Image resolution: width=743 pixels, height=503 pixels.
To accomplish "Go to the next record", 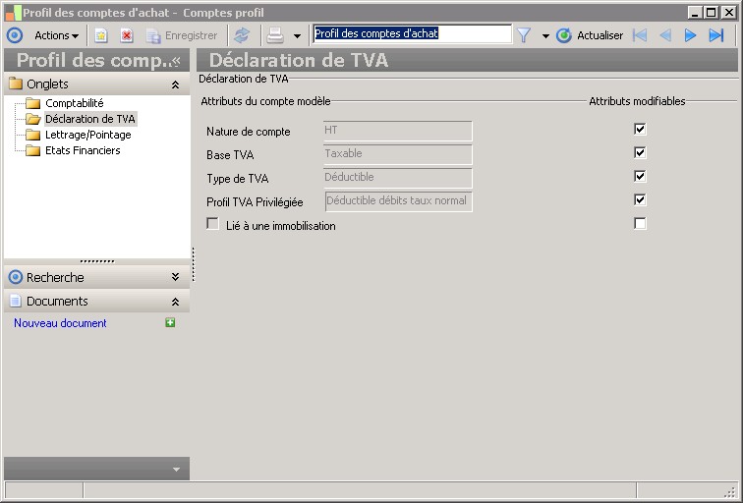I will pyautogui.click(x=690, y=35).
